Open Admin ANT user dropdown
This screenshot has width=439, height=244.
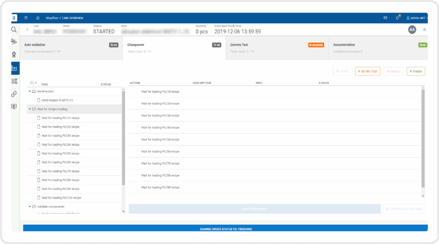[x=417, y=18]
